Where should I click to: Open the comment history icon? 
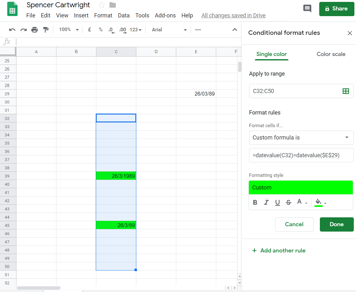(307, 9)
